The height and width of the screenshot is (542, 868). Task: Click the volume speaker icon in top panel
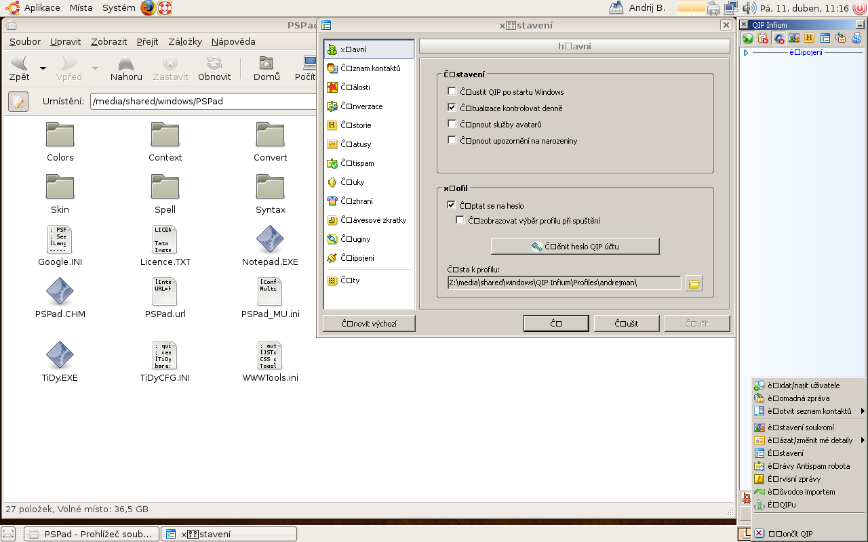[749, 8]
